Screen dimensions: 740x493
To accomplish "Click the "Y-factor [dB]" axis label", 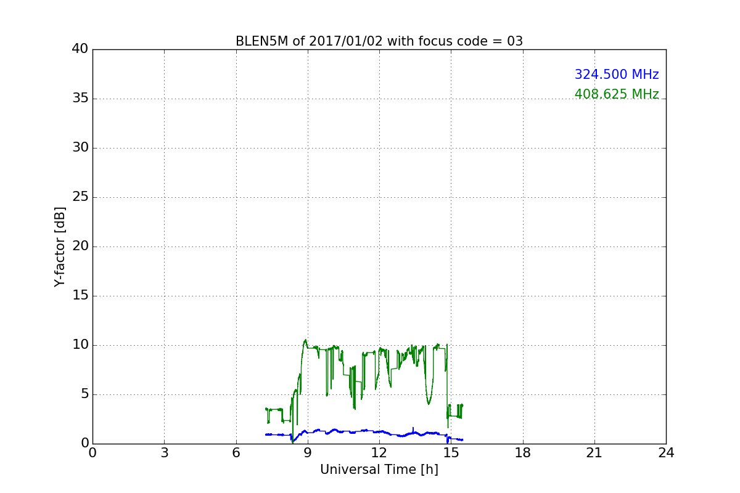I will click(60, 246).
